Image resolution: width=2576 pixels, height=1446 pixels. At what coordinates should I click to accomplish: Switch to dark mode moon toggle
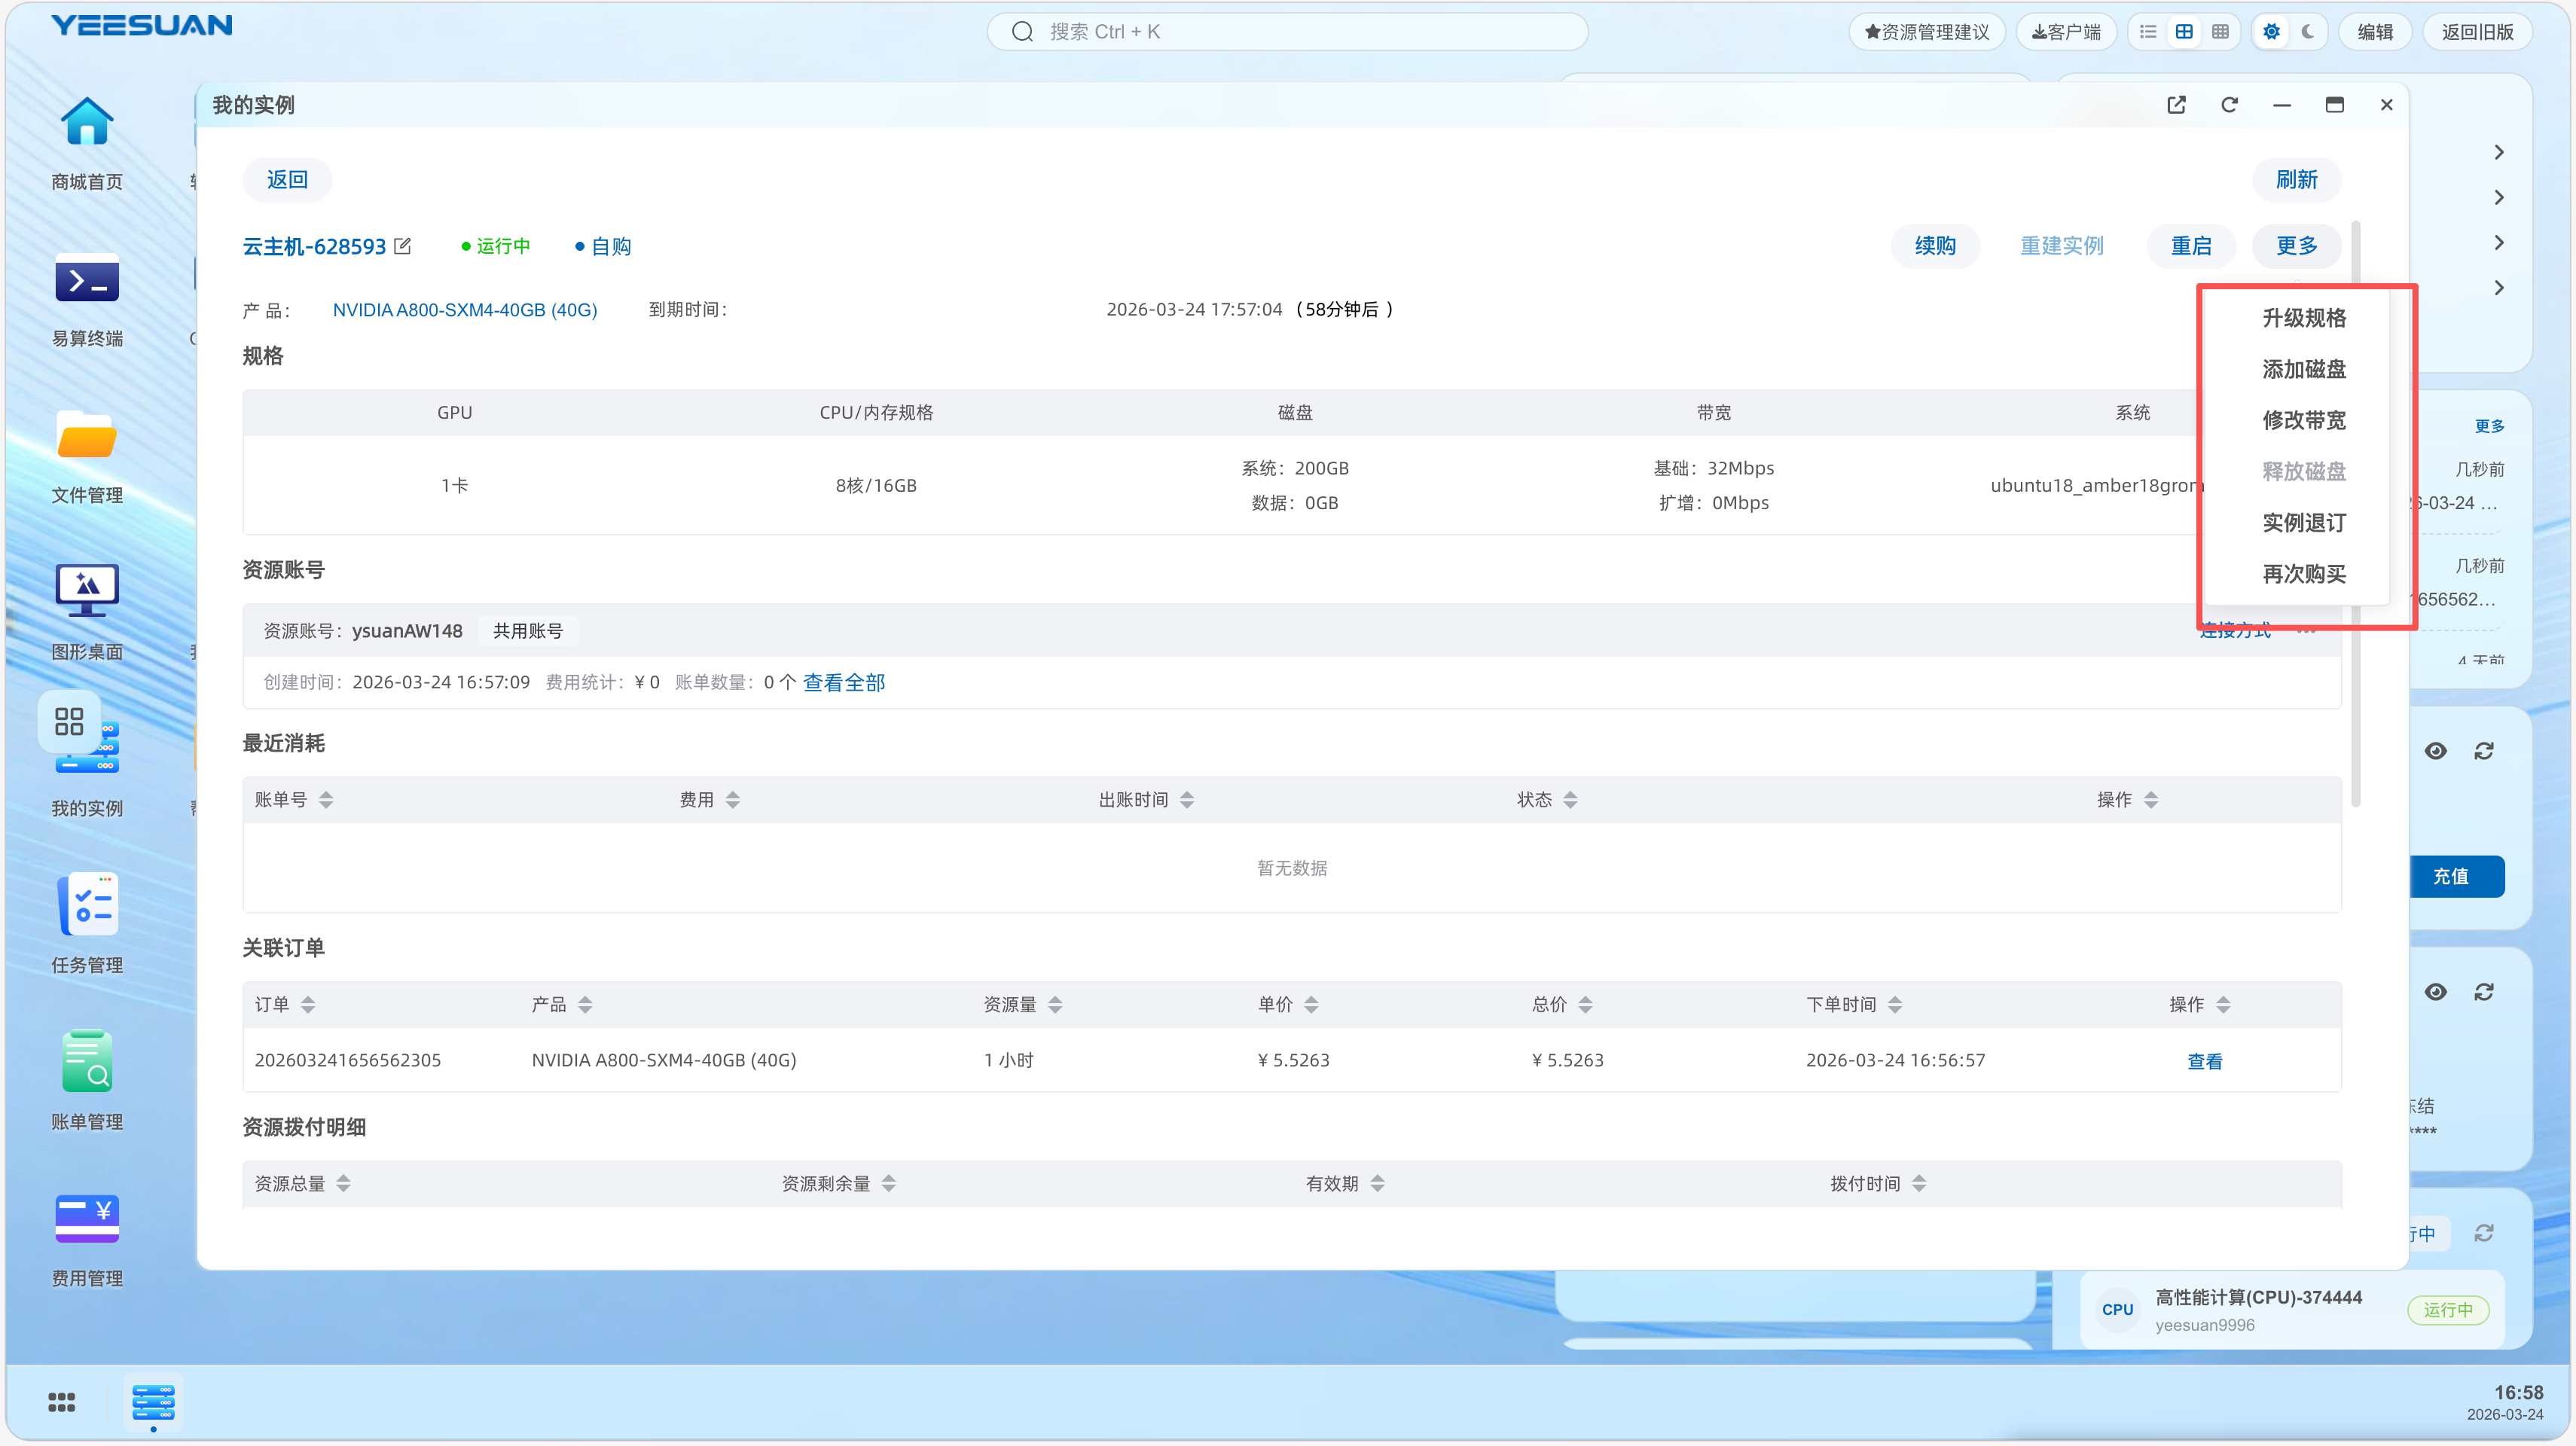(x=2308, y=32)
